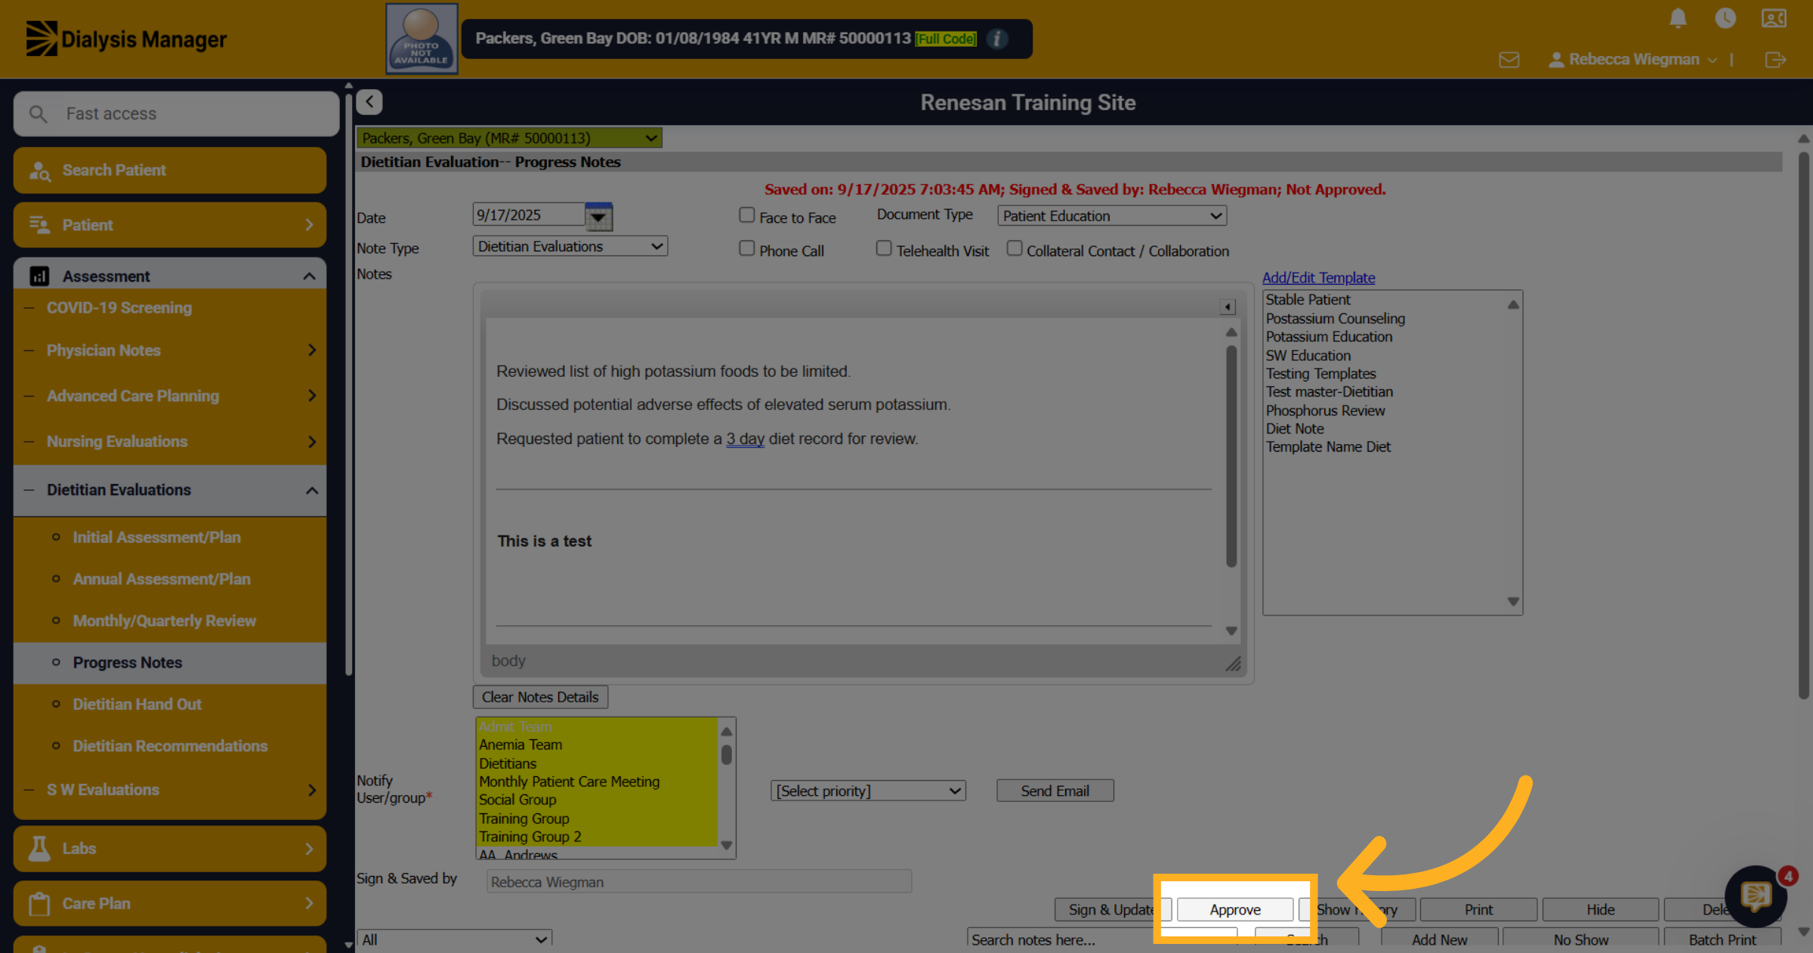Open the notifications bell icon
Viewport: 1813px width, 953px height.
(1678, 18)
